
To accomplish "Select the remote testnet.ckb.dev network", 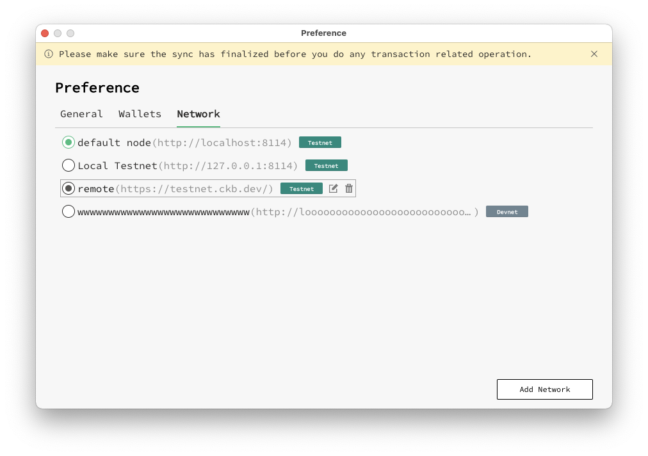I will [69, 188].
